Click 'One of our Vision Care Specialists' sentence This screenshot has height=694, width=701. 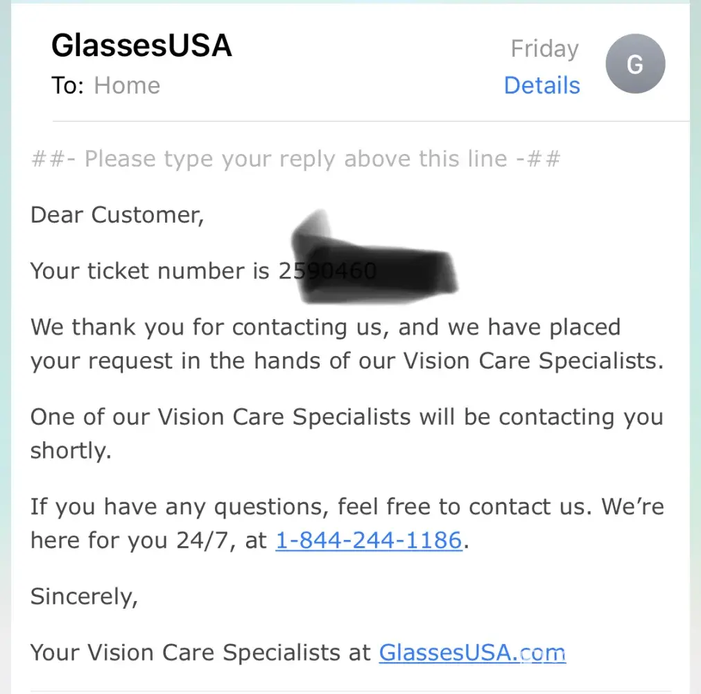pos(347,417)
